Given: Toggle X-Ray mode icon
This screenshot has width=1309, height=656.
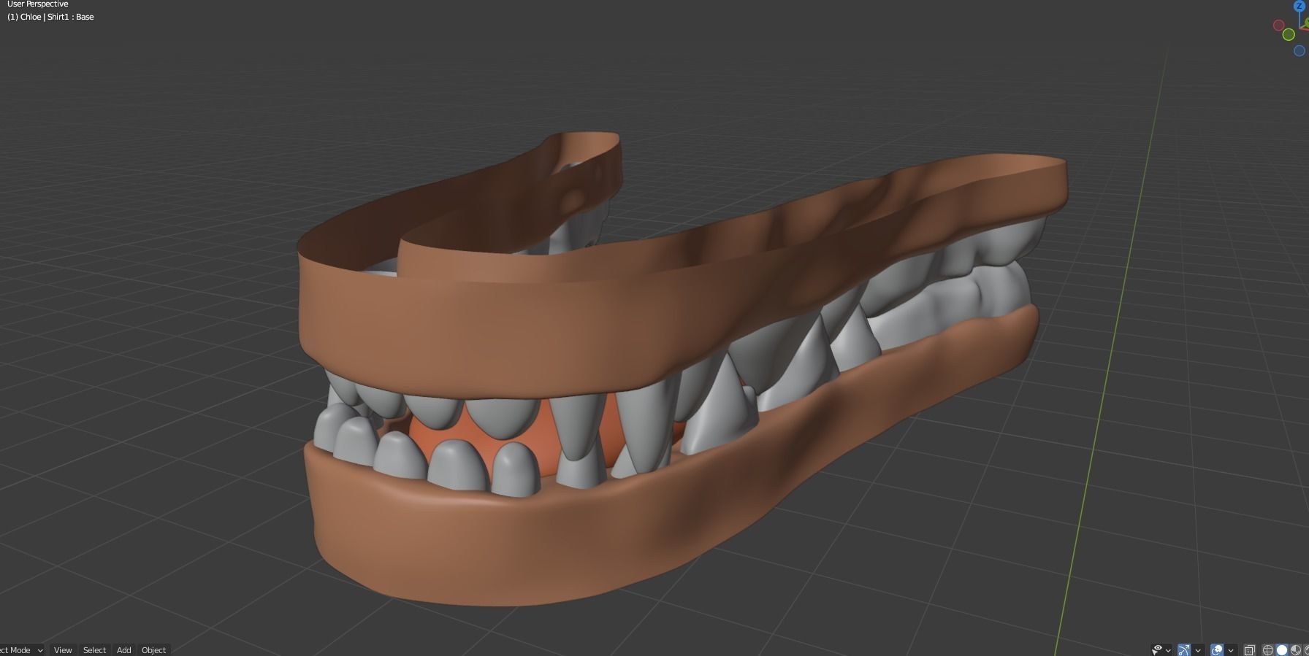Looking at the screenshot, I should click(x=1250, y=649).
